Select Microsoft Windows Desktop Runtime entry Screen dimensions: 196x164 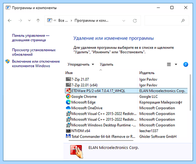pyautogui.click(x=104, y=125)
